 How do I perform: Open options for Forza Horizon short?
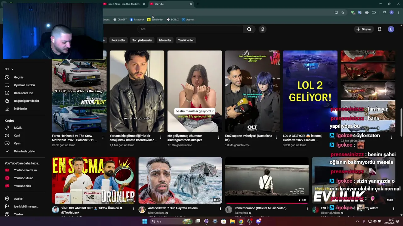point(103,137)
